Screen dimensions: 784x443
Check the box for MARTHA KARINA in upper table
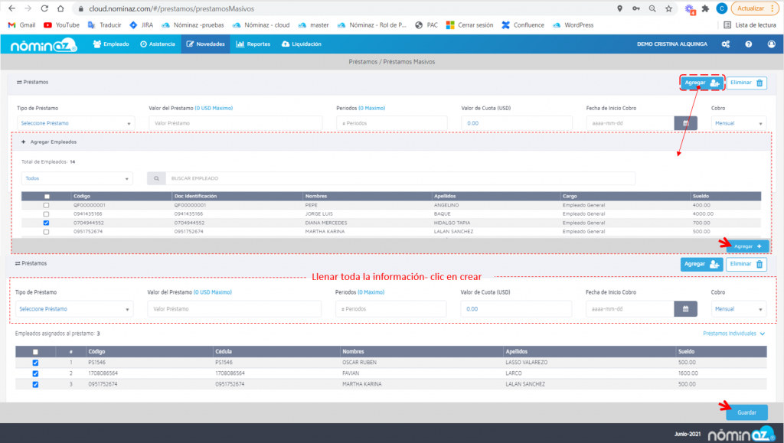pyautogui.click(x=46, y=232)
